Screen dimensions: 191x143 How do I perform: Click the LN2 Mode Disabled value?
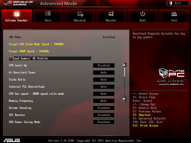109,37
